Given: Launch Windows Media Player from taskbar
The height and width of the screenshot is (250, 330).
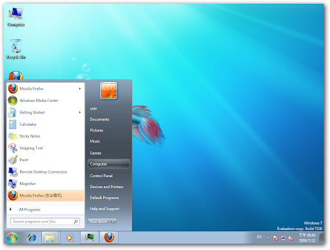Looking at the screenshot, I should coord(69,238).
